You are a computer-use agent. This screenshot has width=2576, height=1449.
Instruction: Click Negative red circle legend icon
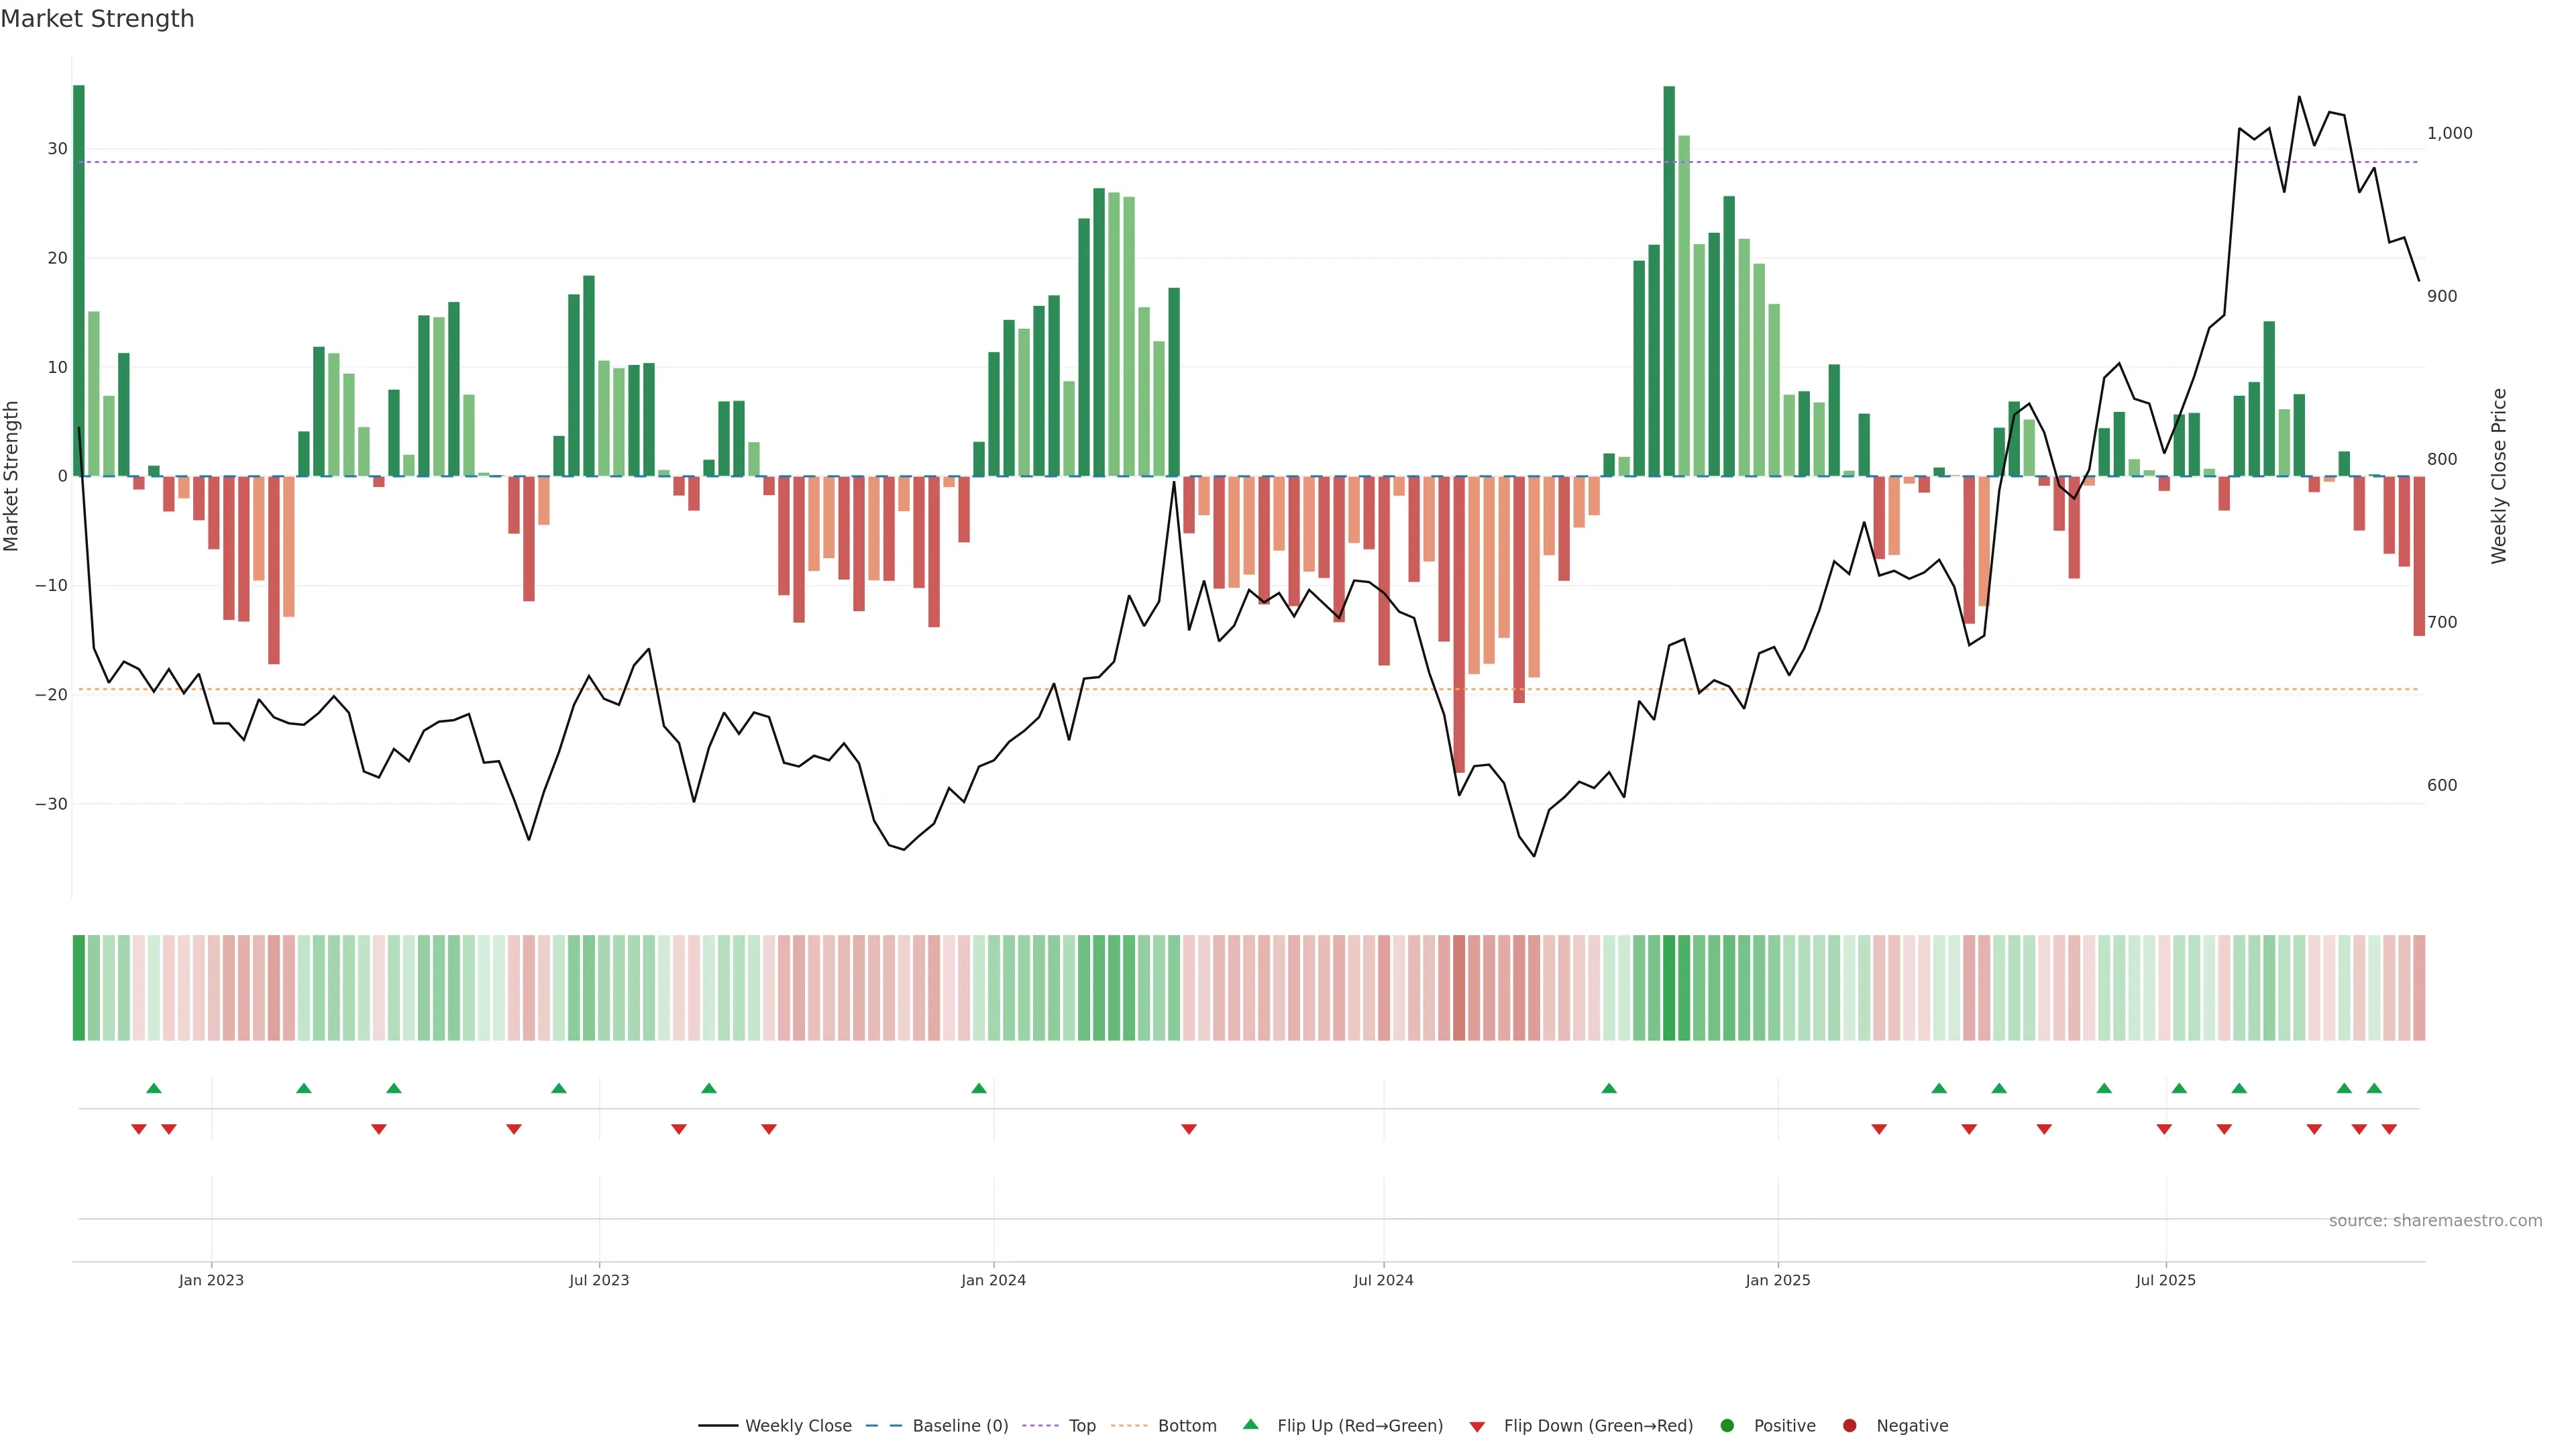1849,1426
